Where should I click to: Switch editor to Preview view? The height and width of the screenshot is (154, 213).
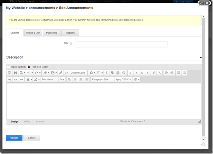(x=40, y=122)
